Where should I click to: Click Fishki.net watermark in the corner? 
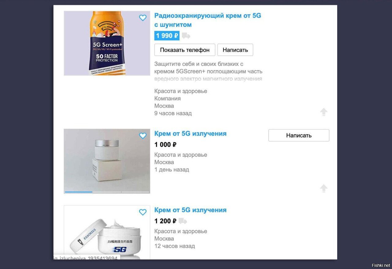coord(381,265)
